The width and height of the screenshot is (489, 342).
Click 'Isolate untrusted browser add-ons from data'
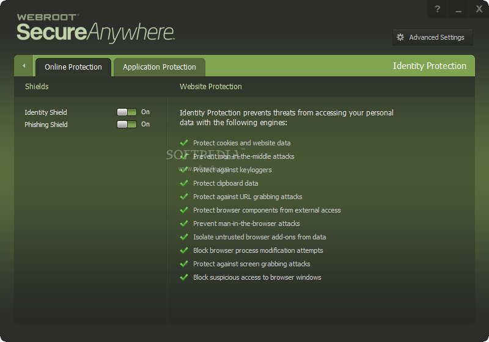click(x=259, y=237)
